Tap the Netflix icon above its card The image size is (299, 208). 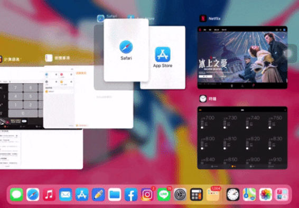click(203, 18)
